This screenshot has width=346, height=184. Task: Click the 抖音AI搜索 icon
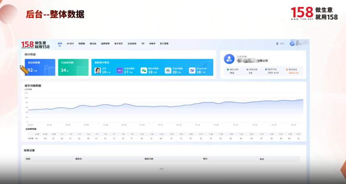pyautogui.click(x=168, y=70)
